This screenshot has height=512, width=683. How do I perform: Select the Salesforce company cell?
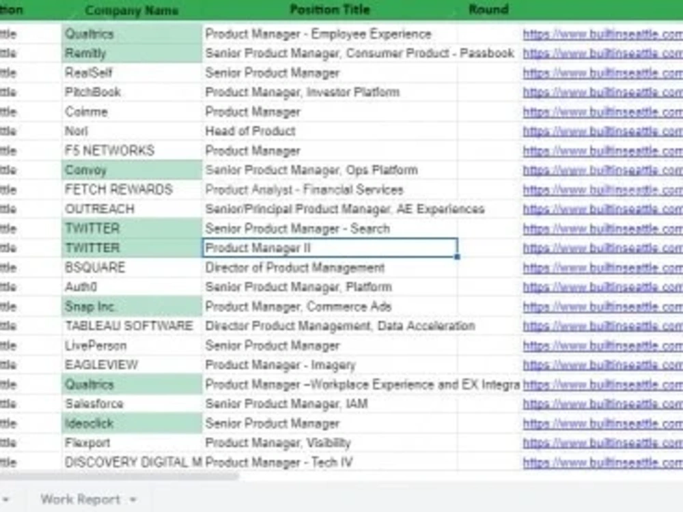coord(132,404)
